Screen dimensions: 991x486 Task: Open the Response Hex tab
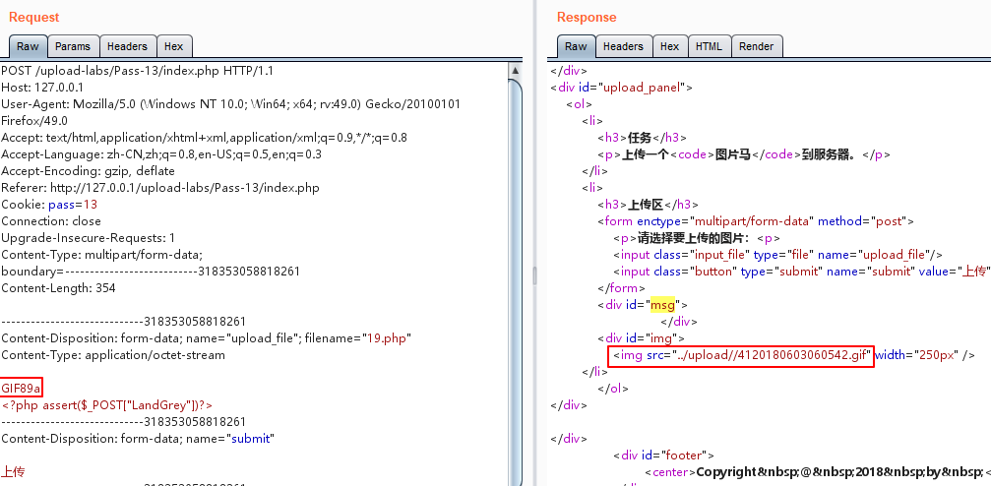pos(669,46)
